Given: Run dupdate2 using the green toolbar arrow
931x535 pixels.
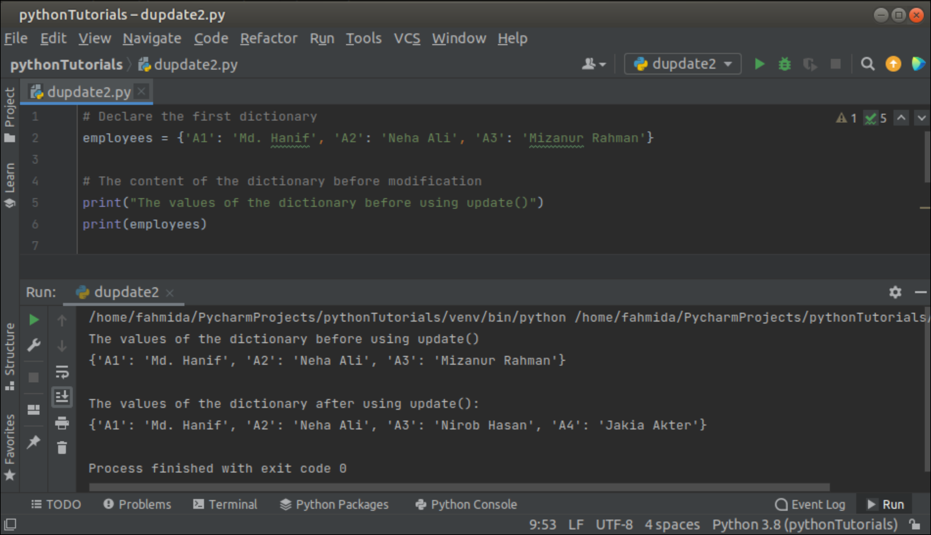Looking at the screenshot, I should pyautogui.click(x=759, y=63).
